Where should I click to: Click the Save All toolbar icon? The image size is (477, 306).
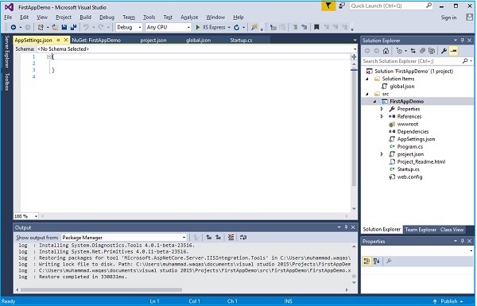pos(73,27)
